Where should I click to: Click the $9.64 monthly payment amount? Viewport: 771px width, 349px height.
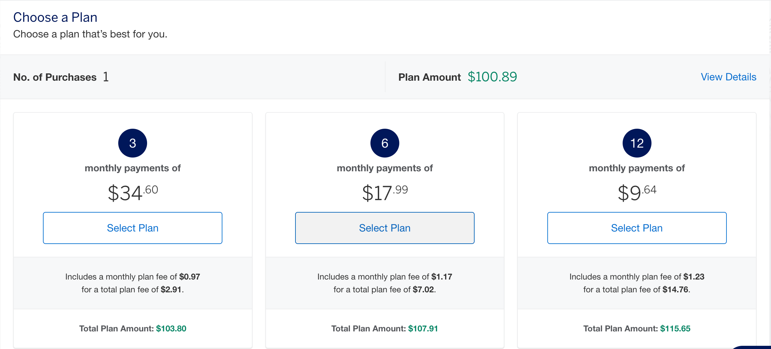(x=637, y=192)
